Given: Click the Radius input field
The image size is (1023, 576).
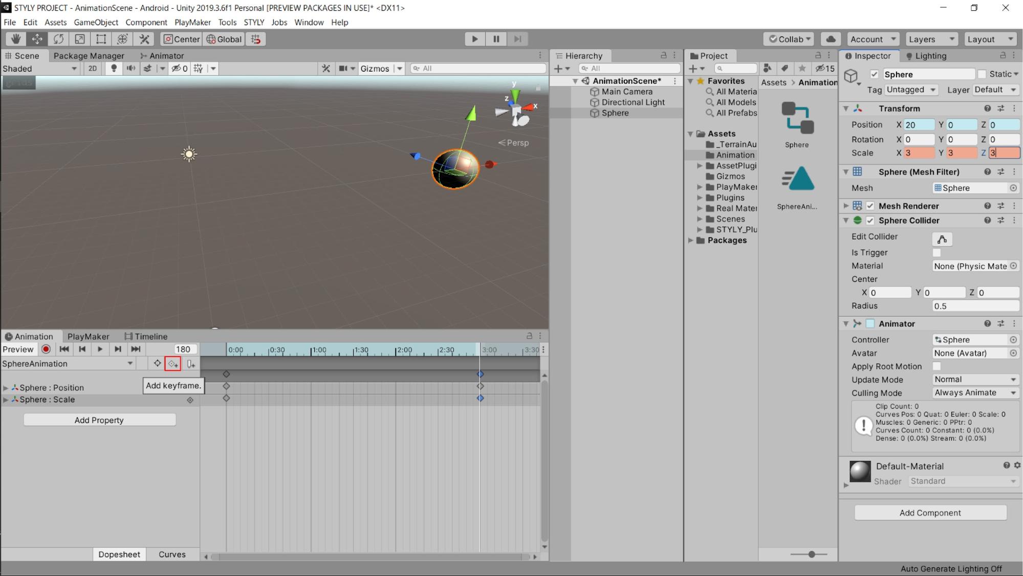Looking at the screenshot, I should tap(975, 306).
